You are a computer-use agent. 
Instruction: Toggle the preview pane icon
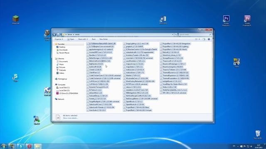point(204,39)
